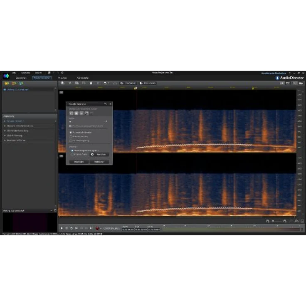Open preferences via title bar gear icon
The width and height of the screenshot is (306, 306).
tap(62, 73)
